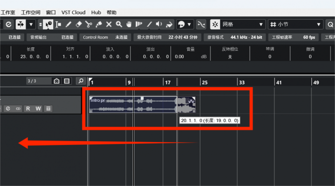Edit the 微调 fine-tune value
The width and height of the screenshot is (335, 186).
(x=310, y=57)
